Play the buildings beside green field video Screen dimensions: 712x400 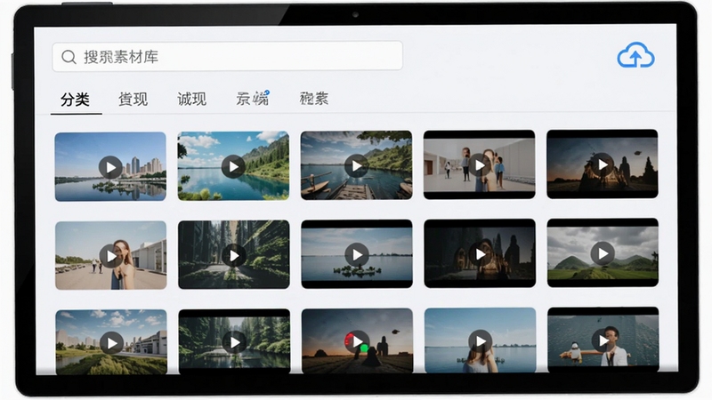tap(111, 342)
